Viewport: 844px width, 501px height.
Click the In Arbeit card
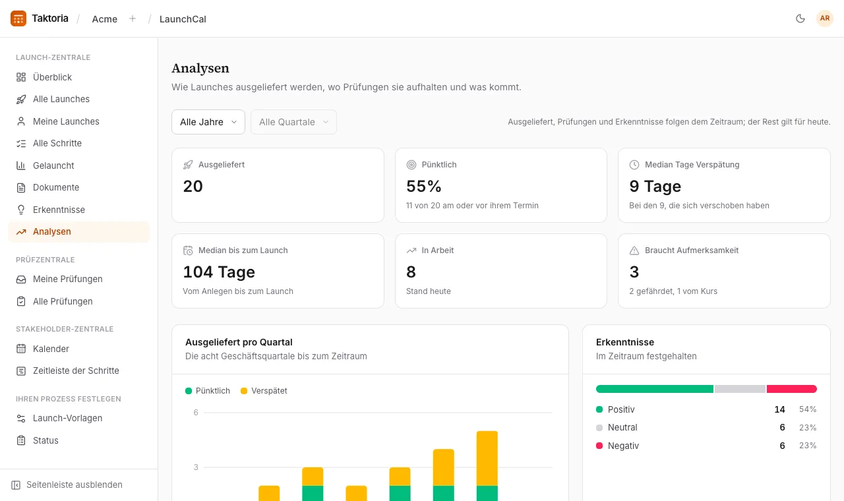pyautogui.click(x=501, y=271)
